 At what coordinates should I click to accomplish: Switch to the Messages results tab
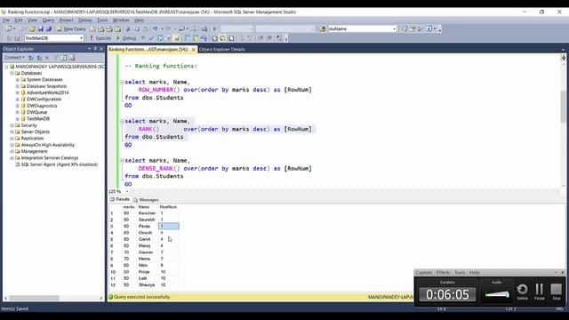tap(146, 199)
